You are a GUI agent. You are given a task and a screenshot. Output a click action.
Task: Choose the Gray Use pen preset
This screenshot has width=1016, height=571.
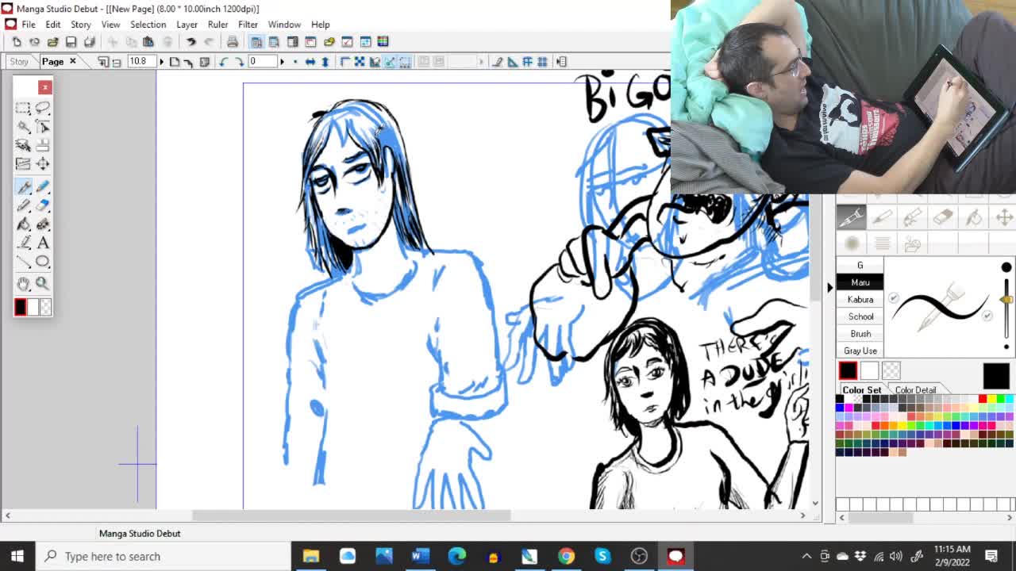pos(860,351)
